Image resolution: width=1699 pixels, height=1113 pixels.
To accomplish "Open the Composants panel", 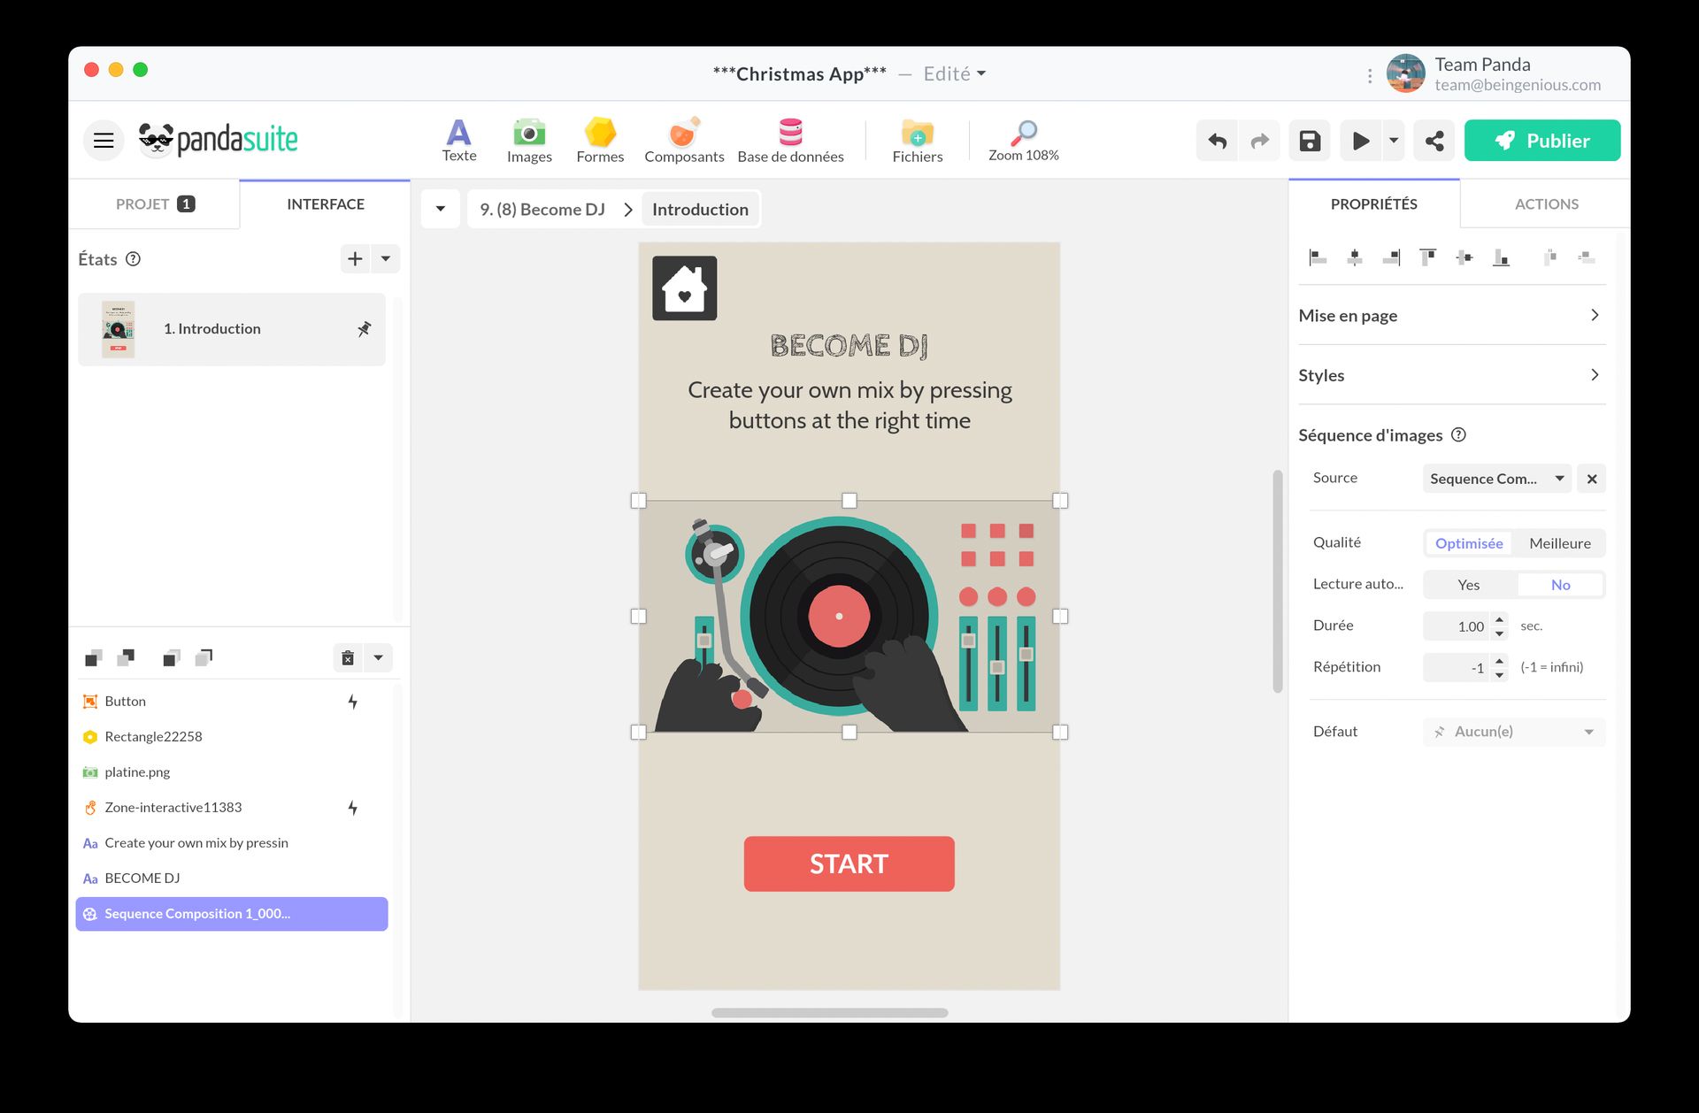I will [x=683, y=140].
